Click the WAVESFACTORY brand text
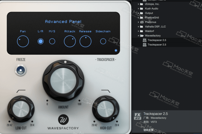This screenshot has height=134, width=202. tap(63, 128)
